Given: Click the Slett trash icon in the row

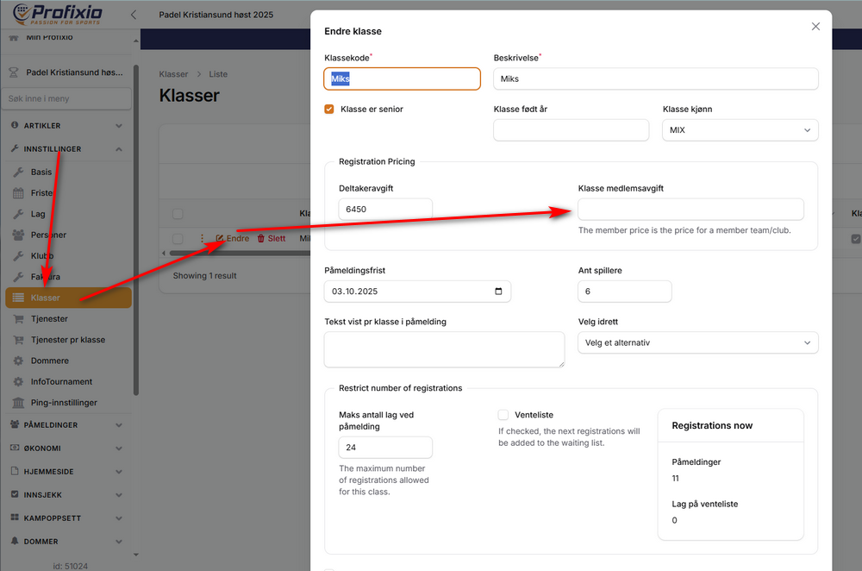Looking at the screenshot, I should (x=261, y=238).
